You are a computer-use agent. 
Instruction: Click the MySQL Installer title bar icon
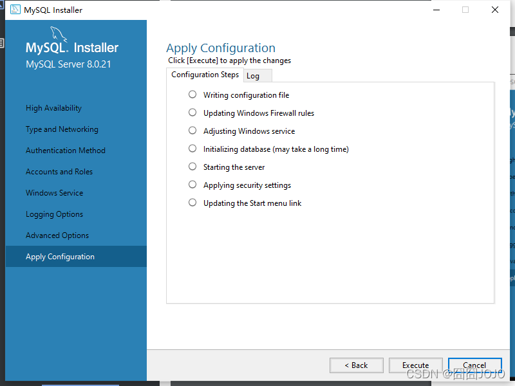click(x=15, y=10)
